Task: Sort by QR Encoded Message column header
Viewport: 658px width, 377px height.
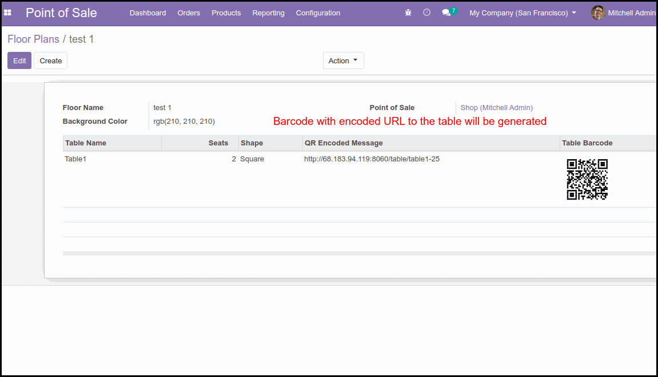Action: (x=431, y=143)
